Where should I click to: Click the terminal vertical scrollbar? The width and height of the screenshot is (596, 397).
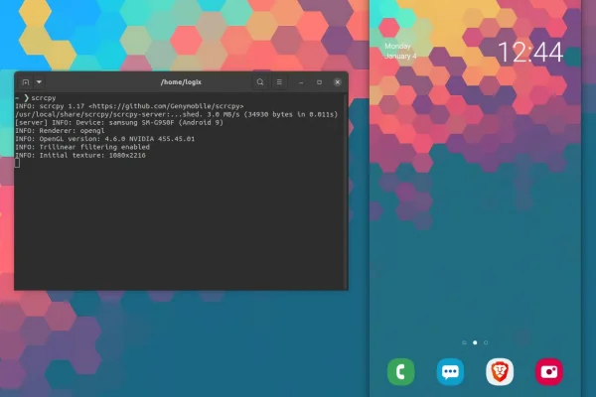point(346,191)
